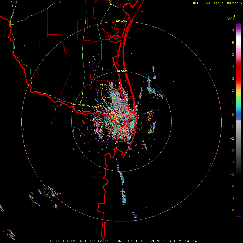Click the '-7' value on the color scale

click(x=232, y=198)
